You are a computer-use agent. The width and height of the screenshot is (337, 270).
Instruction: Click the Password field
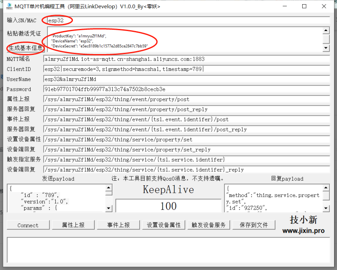187,89
